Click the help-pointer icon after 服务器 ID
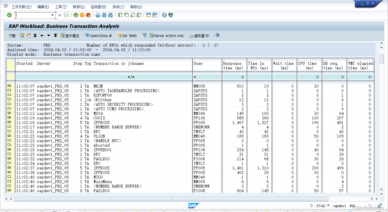Viewport: 388px width, 212px height. [x=217, y=36]
